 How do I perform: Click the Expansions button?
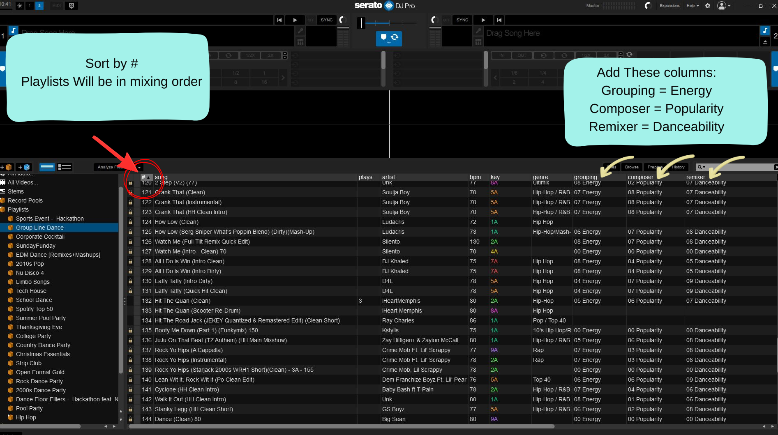pyautogui.click(x=669, y=6)
